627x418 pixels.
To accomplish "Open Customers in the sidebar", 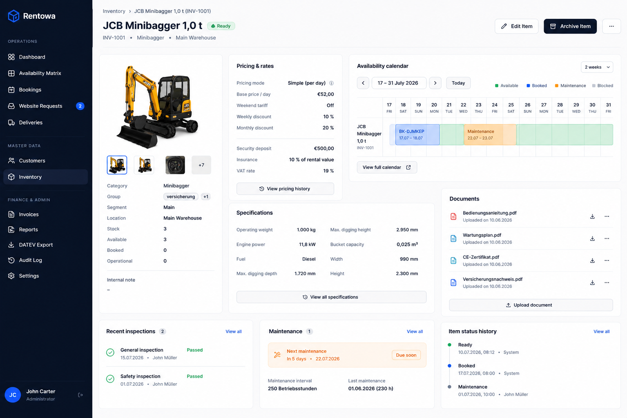I will coord(46,161).
